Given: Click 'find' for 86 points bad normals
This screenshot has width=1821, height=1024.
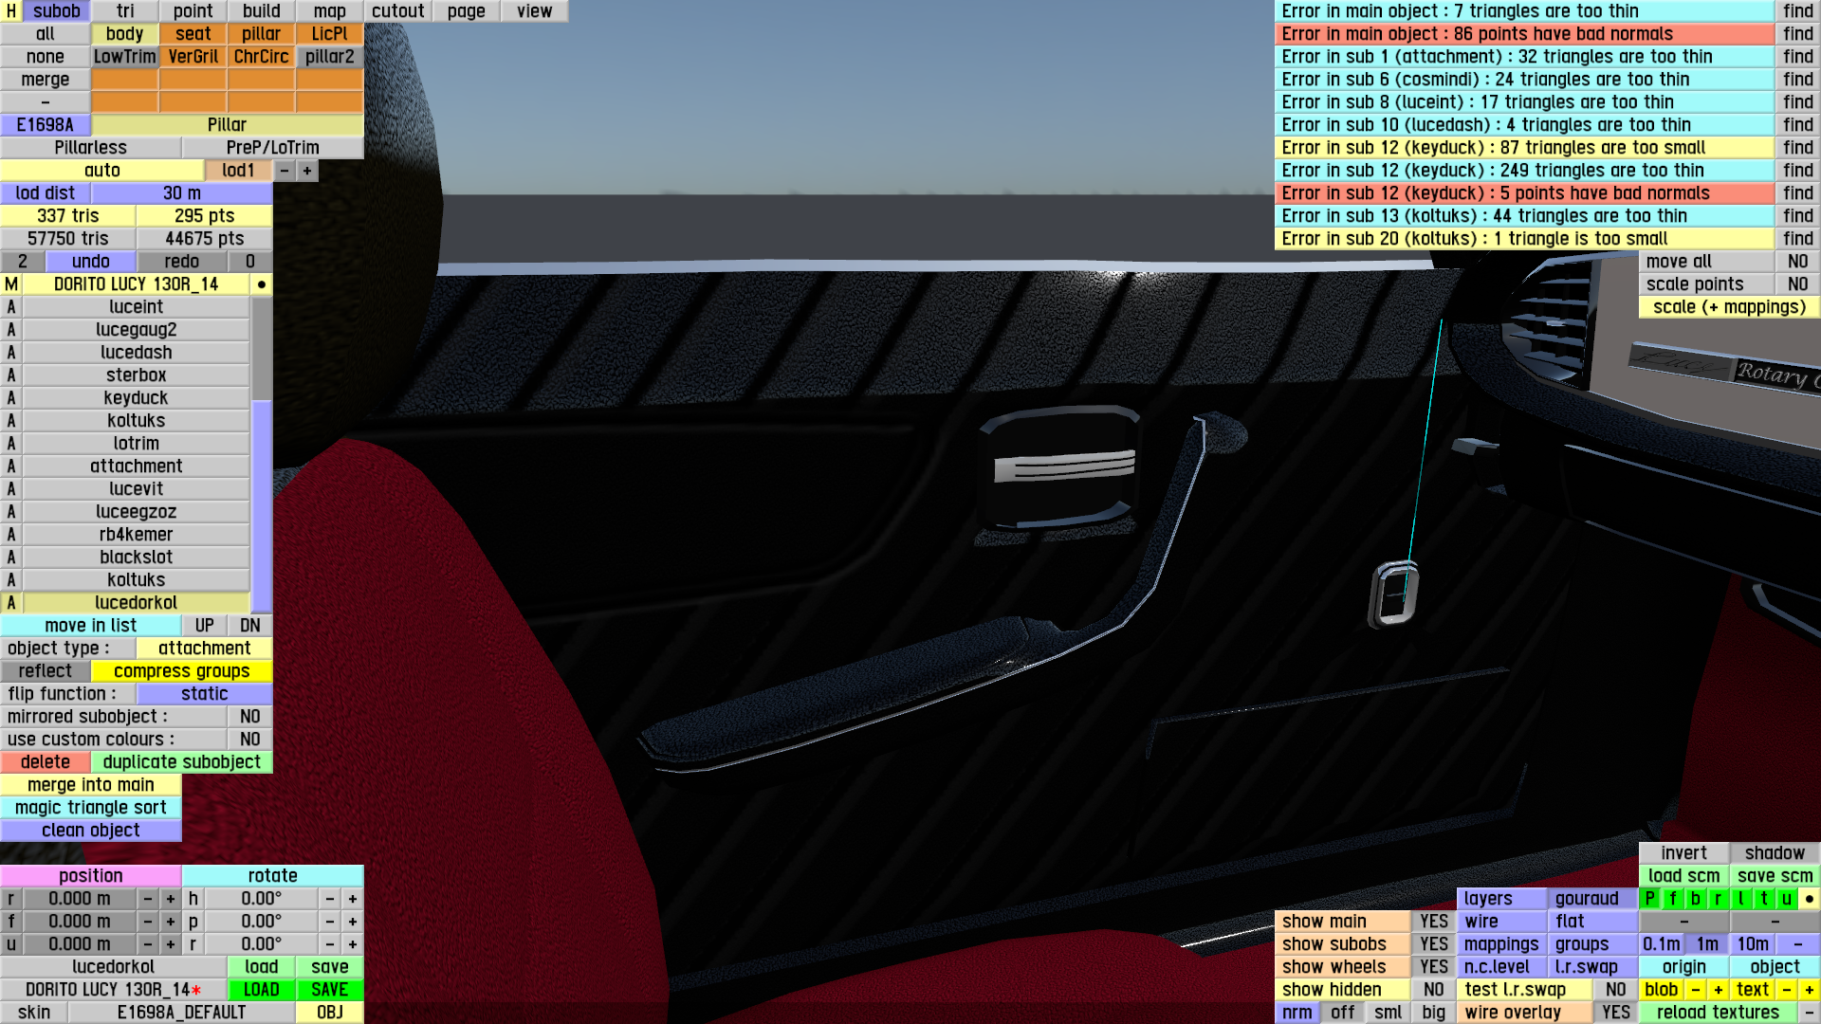Looking at the screenshot, I should (1797, 34).
